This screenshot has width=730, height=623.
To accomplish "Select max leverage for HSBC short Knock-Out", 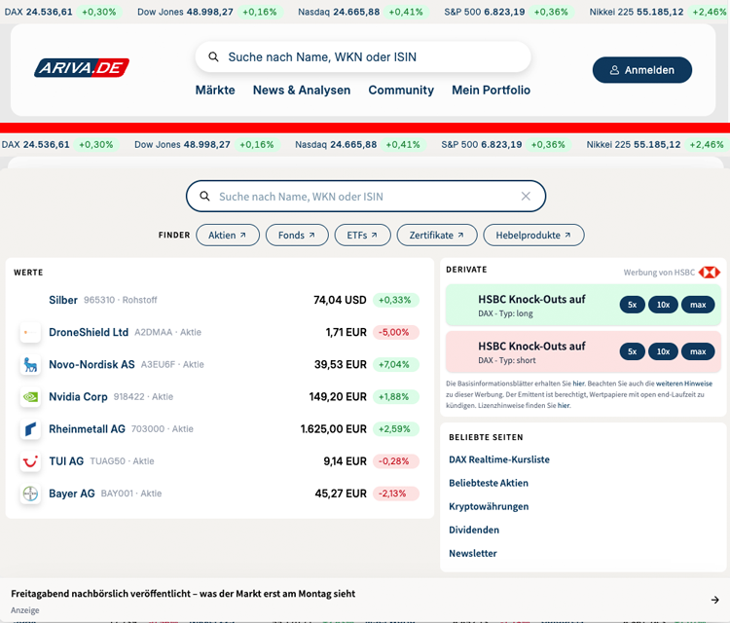I will pyautogui.click(x=697, y=351).
